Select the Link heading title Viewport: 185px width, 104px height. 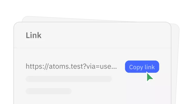(33, 35)
